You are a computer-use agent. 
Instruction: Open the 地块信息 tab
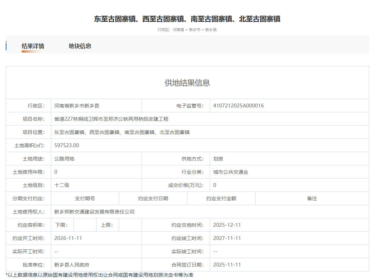(80, 46)
